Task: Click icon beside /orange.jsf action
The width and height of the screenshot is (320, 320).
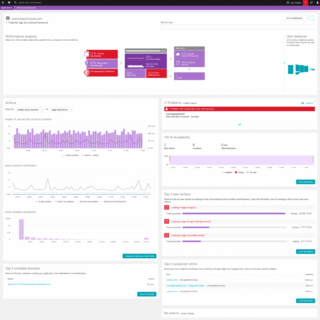Action: [x=167, y=208]
